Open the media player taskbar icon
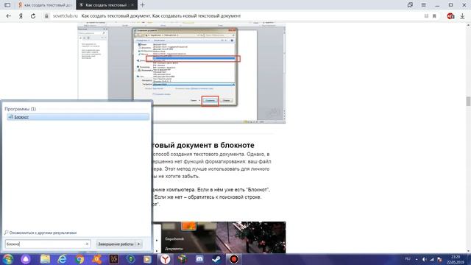This screenshot has height=265, width=471. click(x=147, y=259)
